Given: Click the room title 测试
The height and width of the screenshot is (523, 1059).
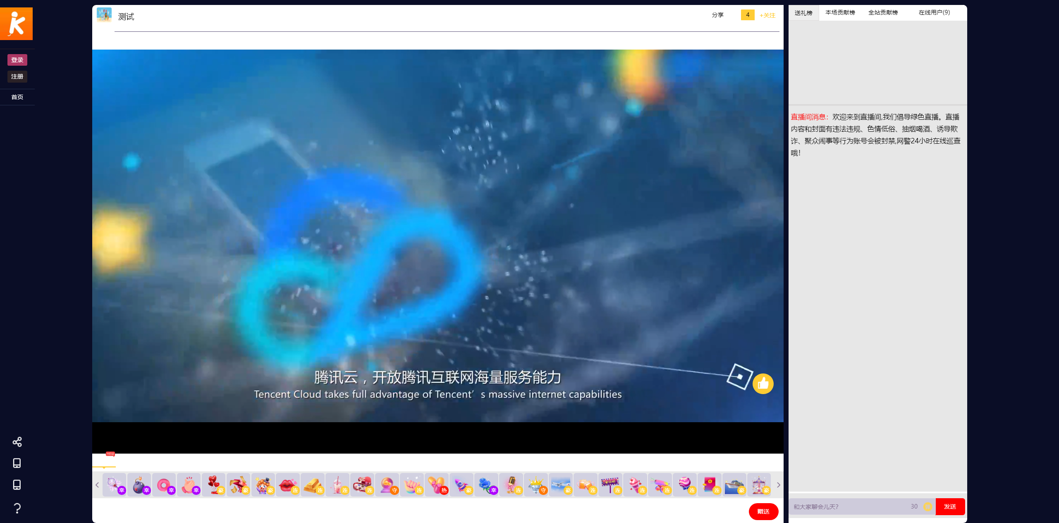Looking at the screenshot, I should 126,17.
